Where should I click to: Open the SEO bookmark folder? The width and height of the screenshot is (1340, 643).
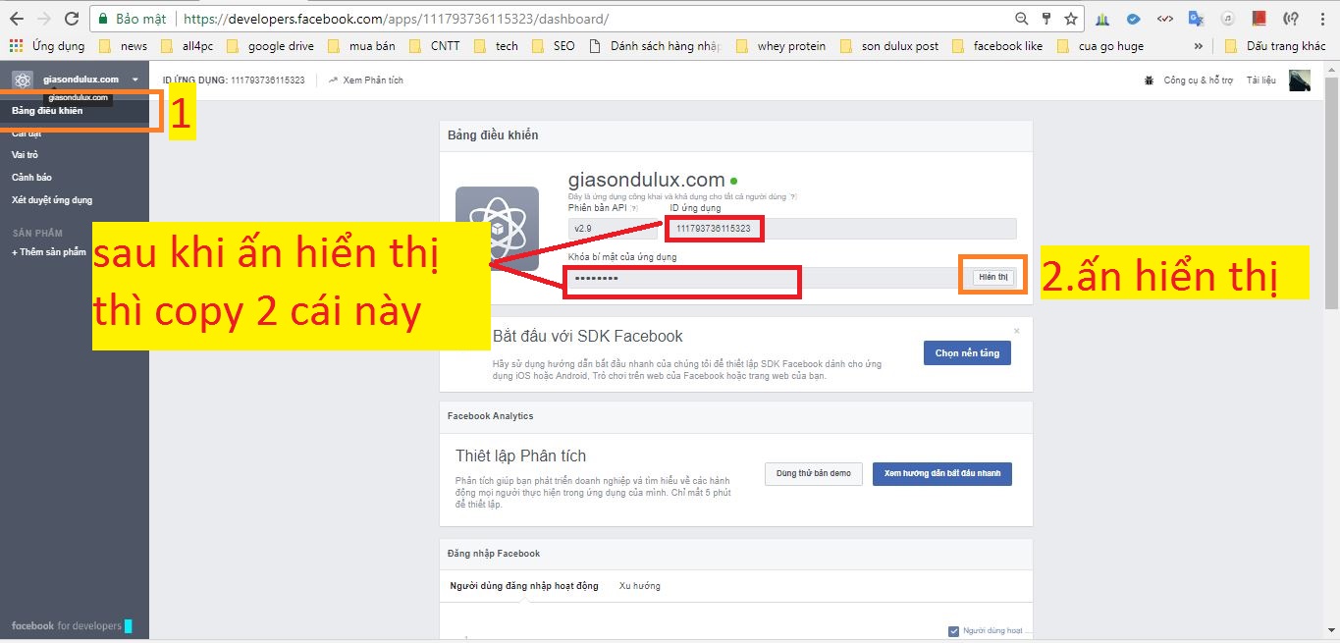pos(554,46)
